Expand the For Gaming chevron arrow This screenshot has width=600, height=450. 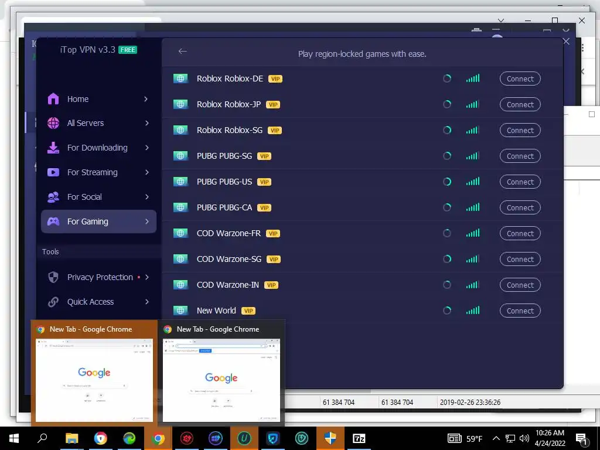point(147,221)
